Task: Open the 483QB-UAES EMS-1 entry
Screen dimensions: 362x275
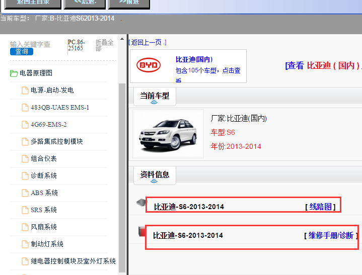Action: pyautogui.click(x=60, y=108)
